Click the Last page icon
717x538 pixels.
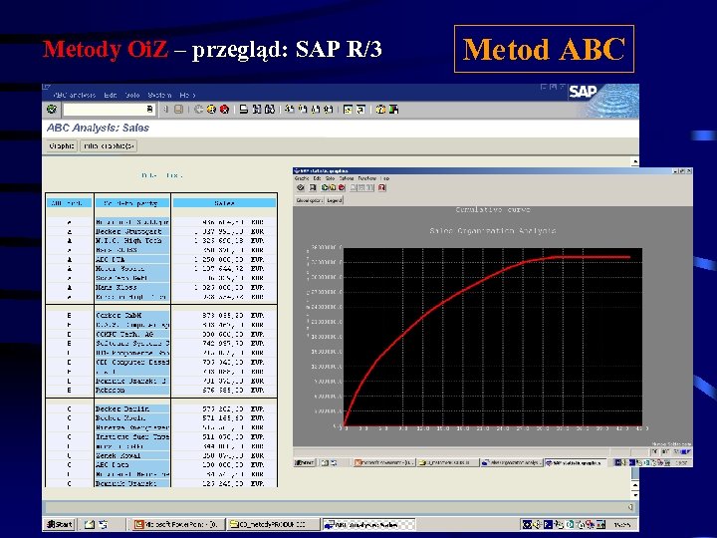pos(328,110)
